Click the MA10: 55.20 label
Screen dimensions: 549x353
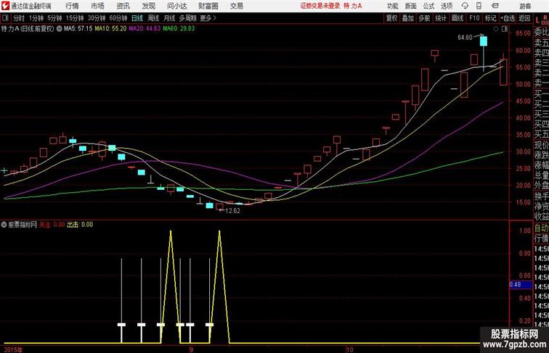[110, 29]
